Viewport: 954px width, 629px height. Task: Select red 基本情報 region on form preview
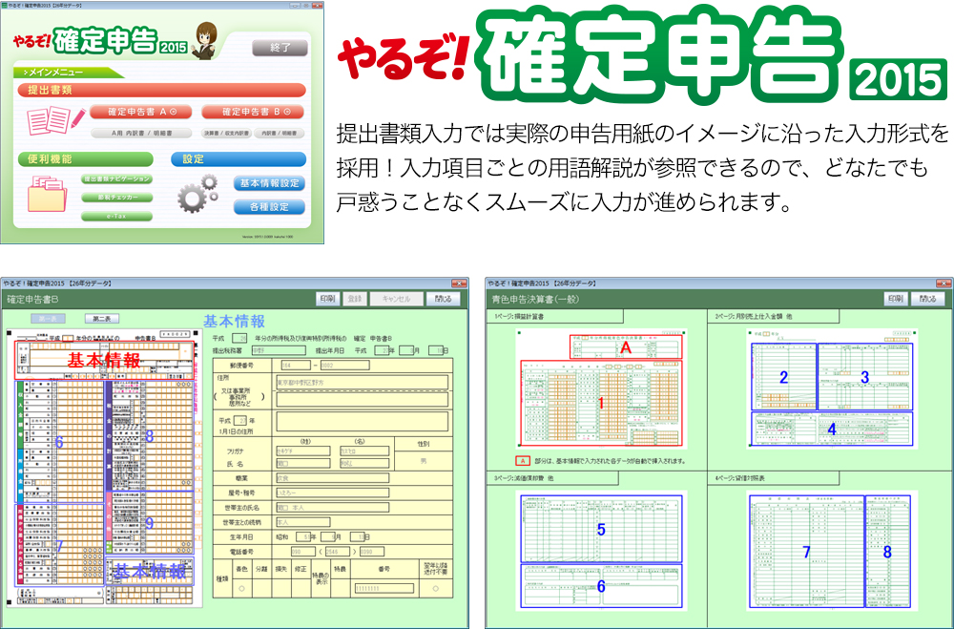(x=104, y=360)
